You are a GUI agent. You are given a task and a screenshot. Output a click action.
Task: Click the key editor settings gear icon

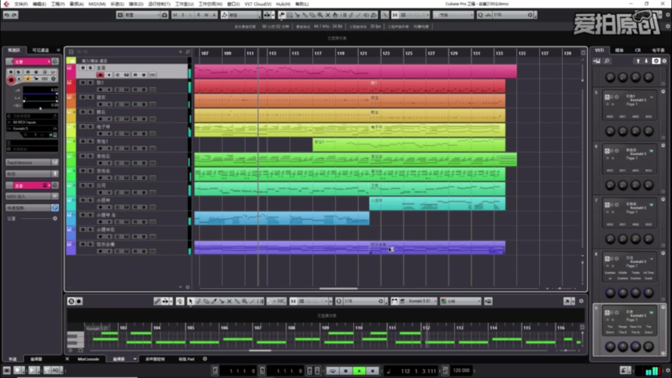(581, 301)
